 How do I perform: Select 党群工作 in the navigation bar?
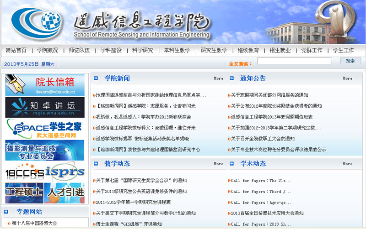(312, 50)
